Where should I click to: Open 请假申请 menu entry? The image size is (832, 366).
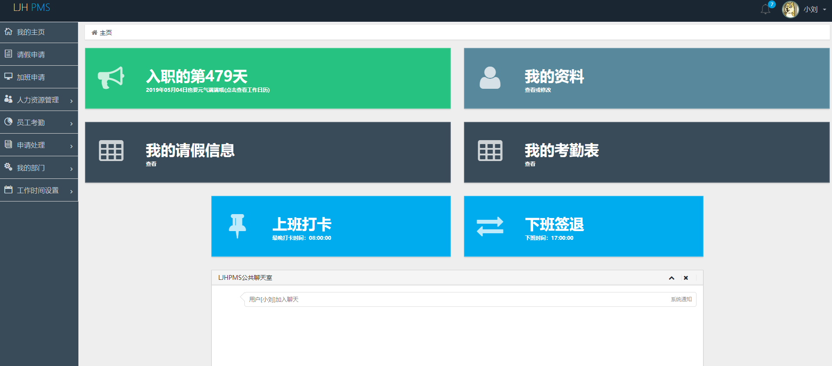pos(39,54)
